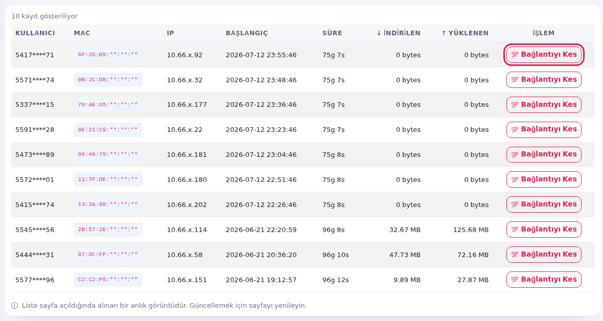Click the İNDİRİLEN column header
Screen dimensions: 603x321
[x=399, y=33]
